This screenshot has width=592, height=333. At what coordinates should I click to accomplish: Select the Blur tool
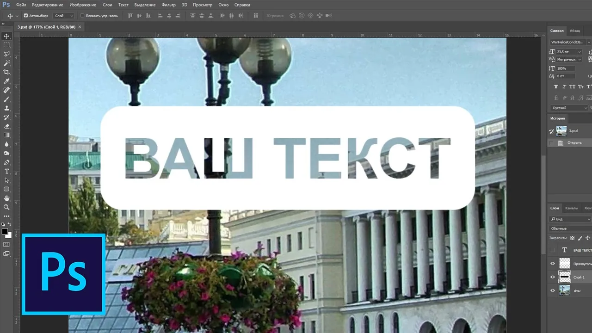[x=6, y=144]
